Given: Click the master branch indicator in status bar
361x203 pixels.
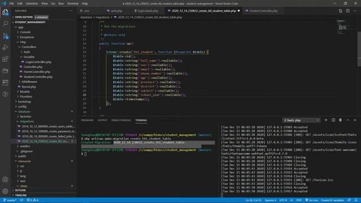Looking at the screenshot, I should (x=10, y=200).
